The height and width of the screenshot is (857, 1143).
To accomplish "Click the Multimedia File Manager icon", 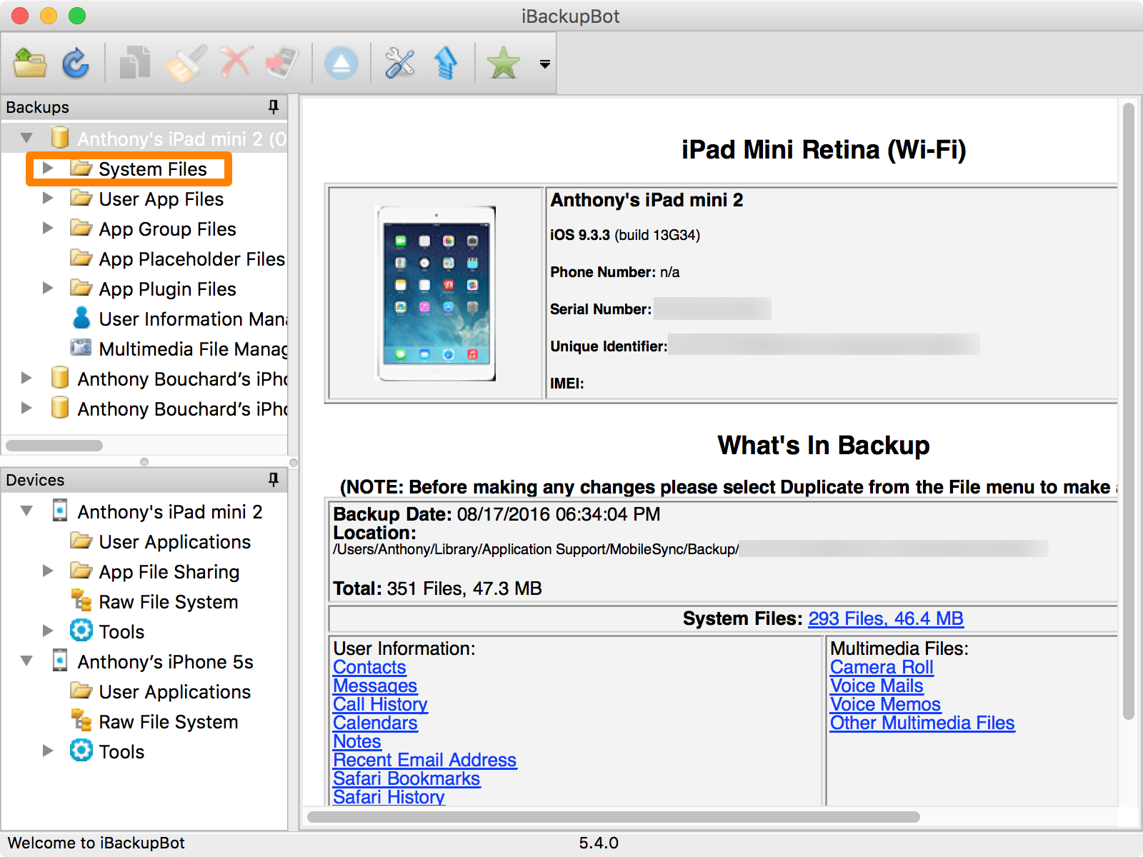I will coord(81,348).
